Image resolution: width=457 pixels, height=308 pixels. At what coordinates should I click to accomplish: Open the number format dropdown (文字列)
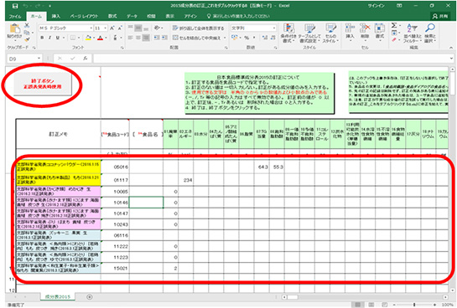274,28
